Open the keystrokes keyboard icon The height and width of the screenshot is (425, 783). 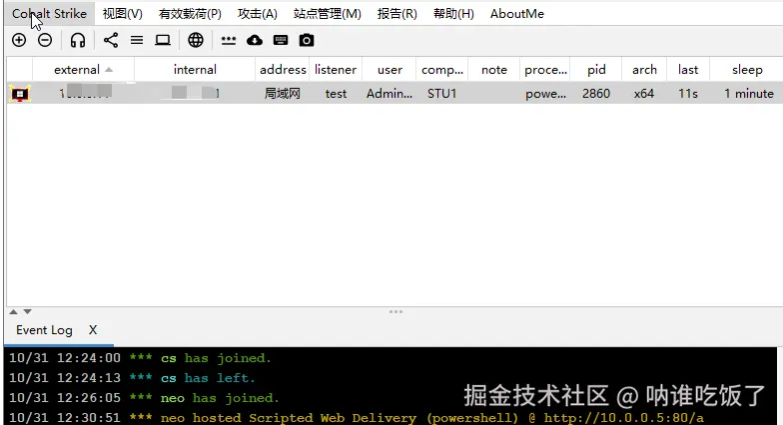click(280, 40)
